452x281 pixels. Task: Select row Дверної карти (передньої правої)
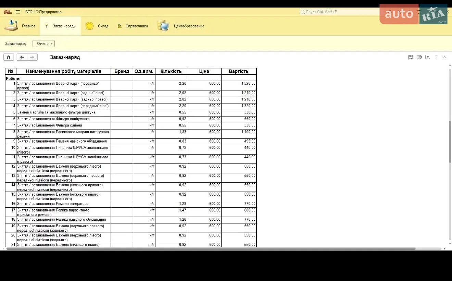(130, 86)
